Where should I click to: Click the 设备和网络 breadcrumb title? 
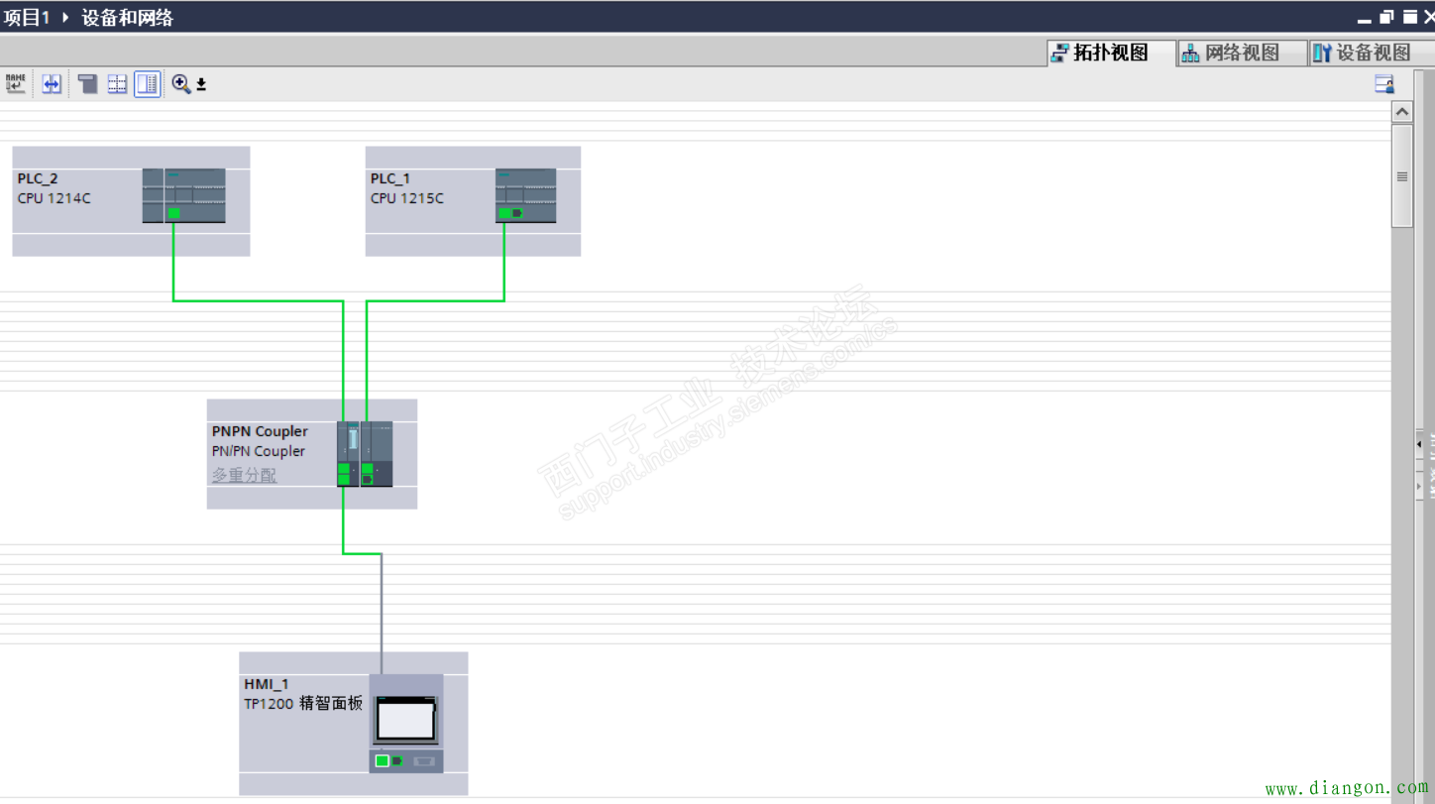pos(127,17)
